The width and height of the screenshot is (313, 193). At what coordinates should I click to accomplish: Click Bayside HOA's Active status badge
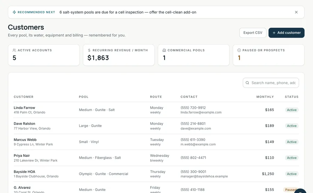pos(292,174)
